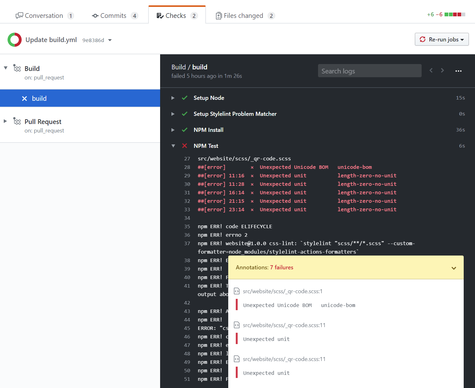The width and height of the screenshot is (475, 388).
Task: Expand the Pull Request workflow group
Action: coord(5,121)
